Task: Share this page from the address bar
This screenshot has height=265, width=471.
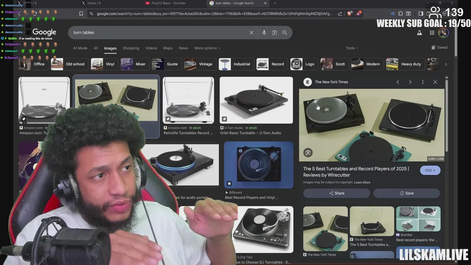Action: point(340,14)
